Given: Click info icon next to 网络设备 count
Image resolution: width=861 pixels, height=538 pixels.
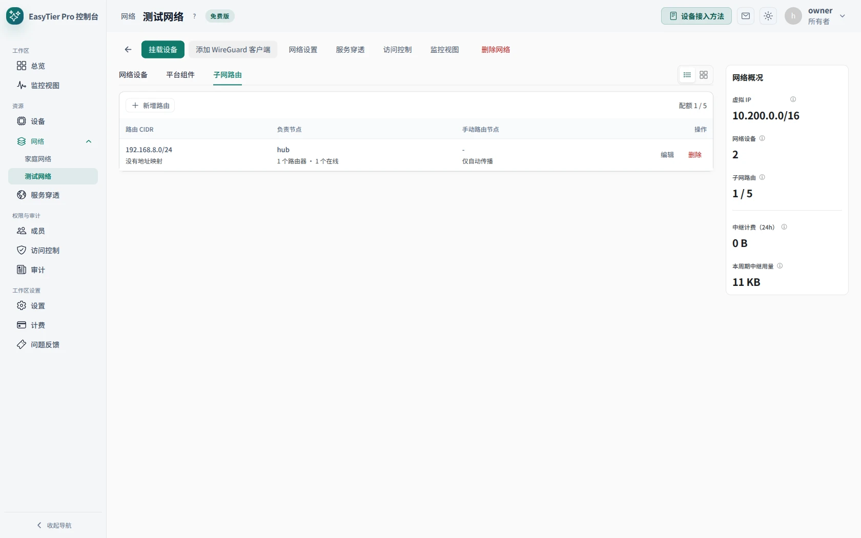Looking at the screenshot, I should pos(762,138).
